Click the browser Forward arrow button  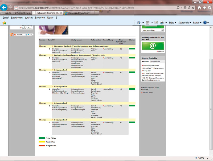[10, 8]
